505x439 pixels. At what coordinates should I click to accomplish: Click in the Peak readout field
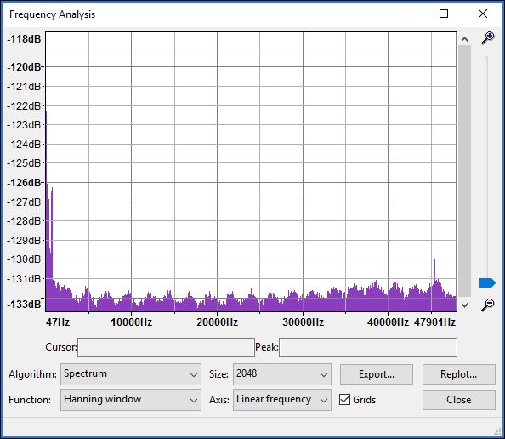click(368, 347)
